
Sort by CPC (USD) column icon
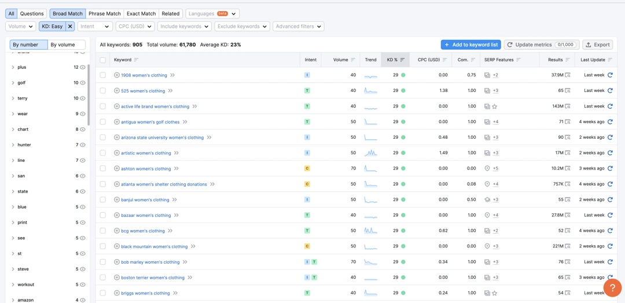pos(445,60)
